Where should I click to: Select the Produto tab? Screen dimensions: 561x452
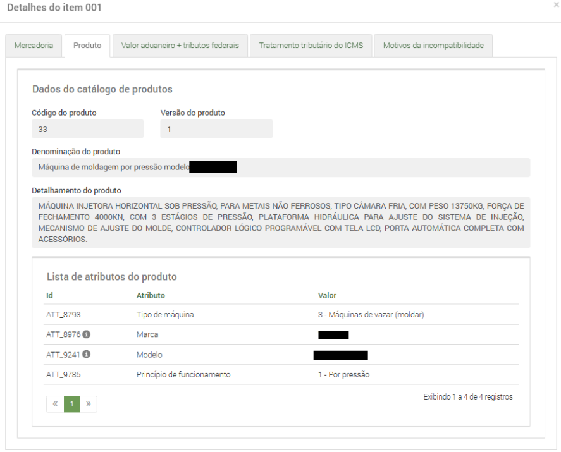87,46
